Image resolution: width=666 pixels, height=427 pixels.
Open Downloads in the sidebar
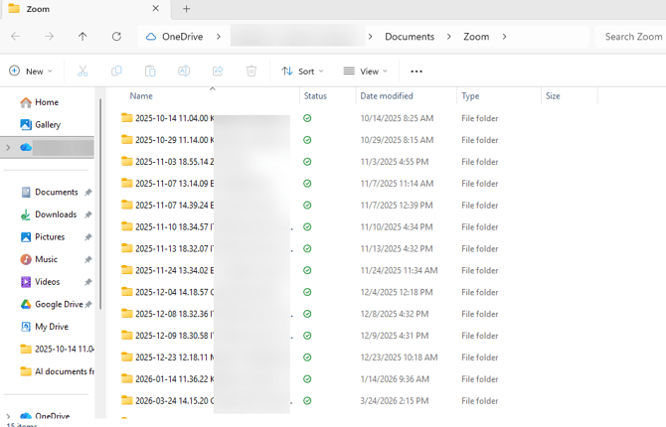click(55, 214)
